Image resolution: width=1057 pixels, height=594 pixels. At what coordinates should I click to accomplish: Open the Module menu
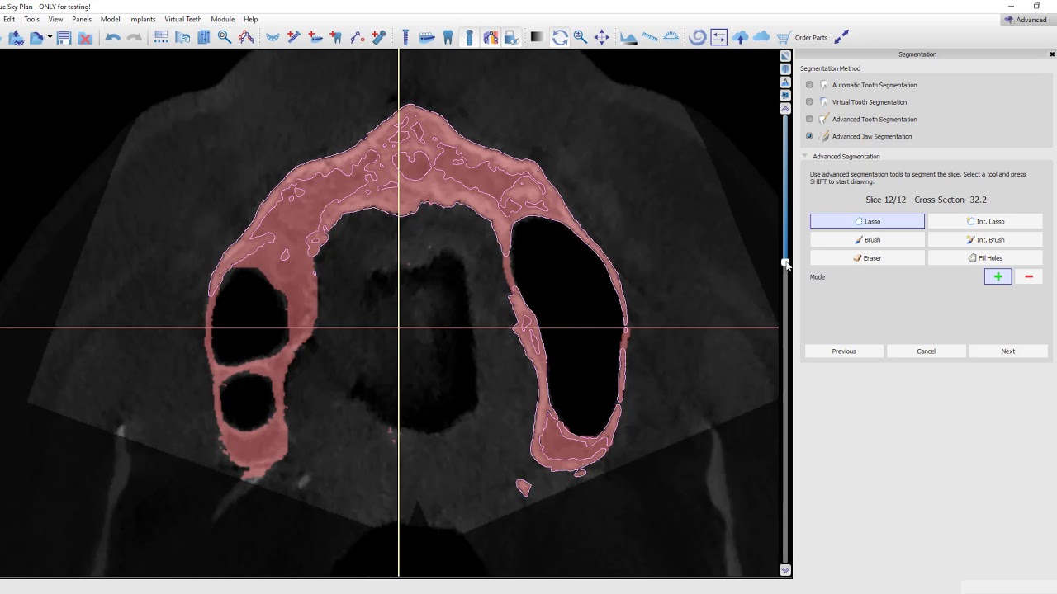point(222,19)
